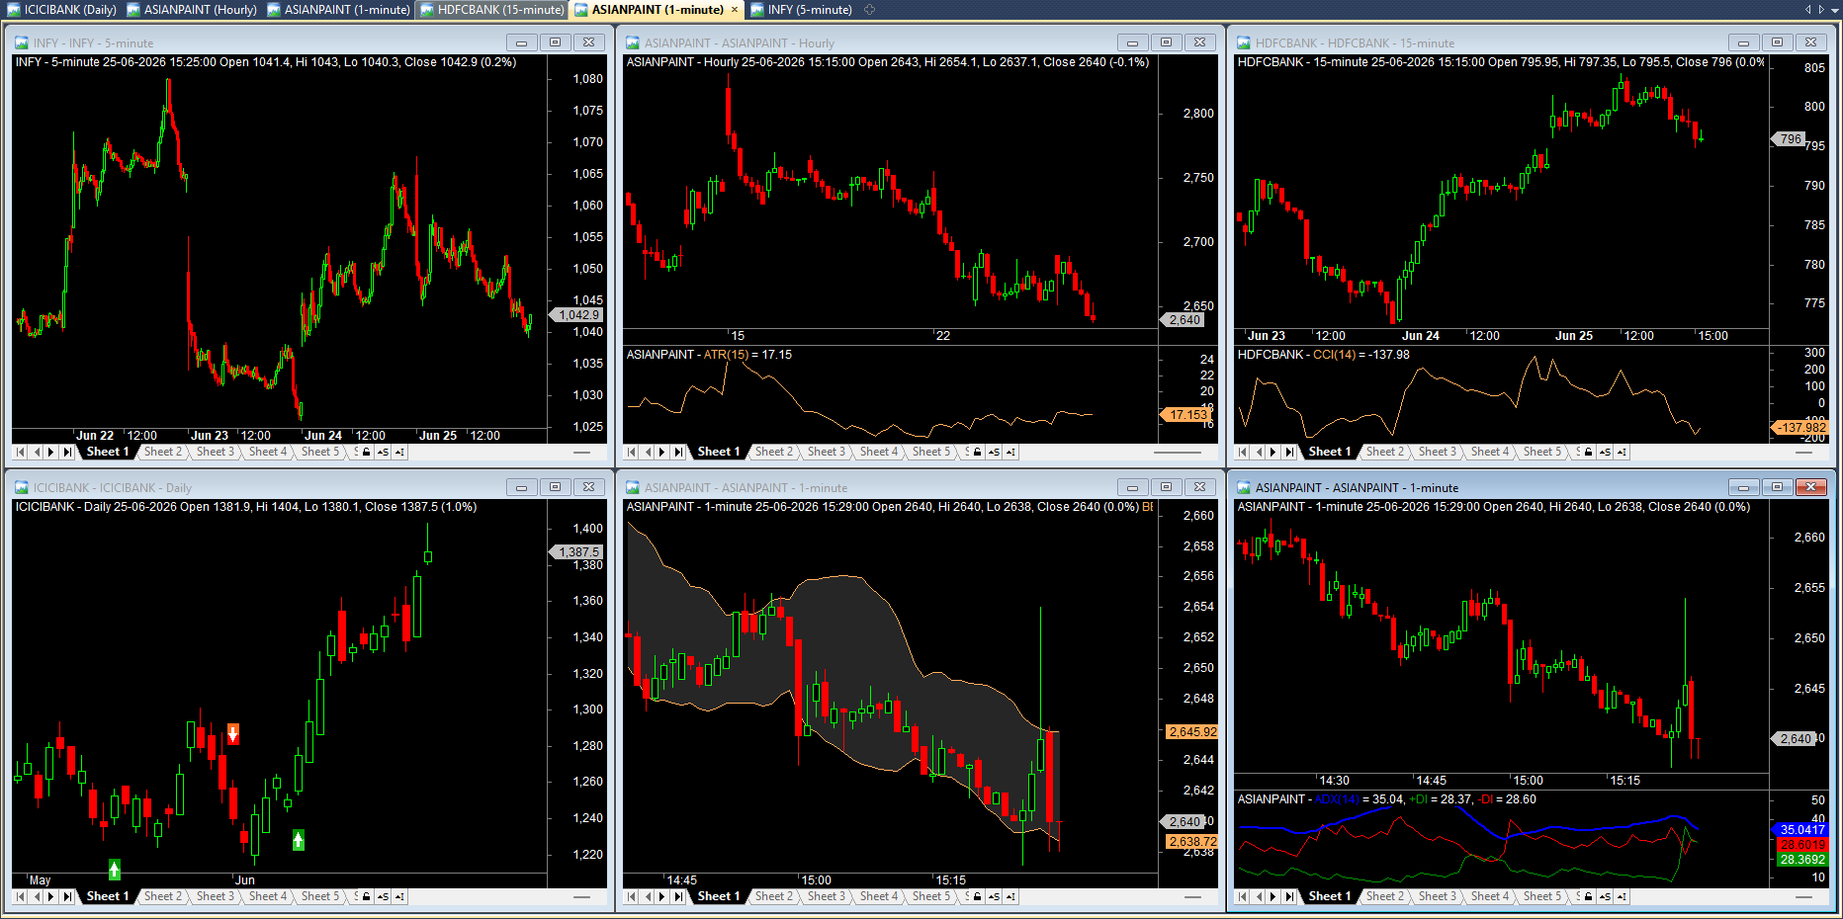Jump to first sheet in HDFCBANK 15-minute window
Image resolution: width=1843 pixels, height=919 pixels.
[x=1242, y=452]
